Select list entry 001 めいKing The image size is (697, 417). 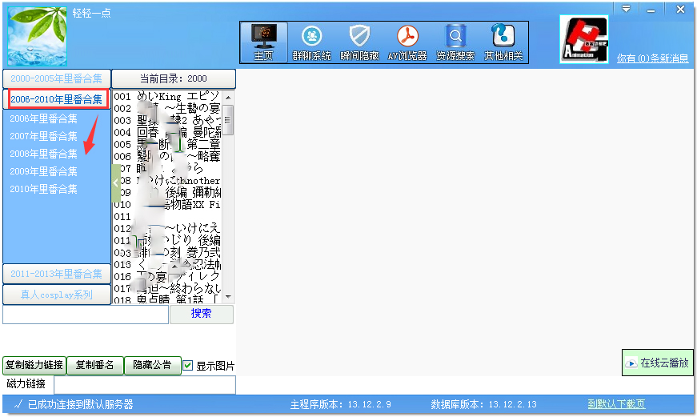tap(167, 97)
